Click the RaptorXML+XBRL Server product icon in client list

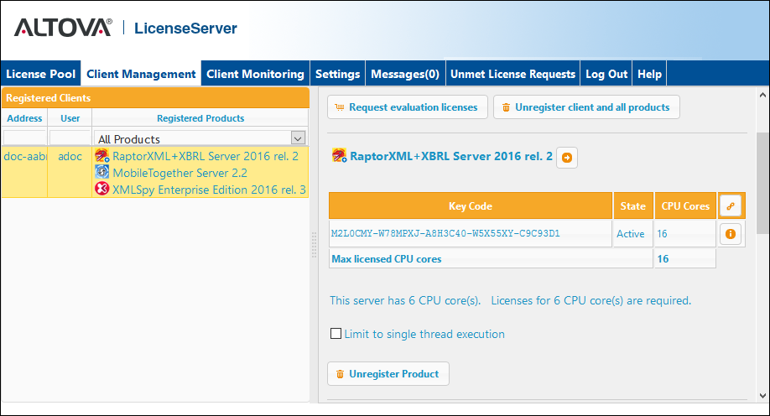[102, 156]
